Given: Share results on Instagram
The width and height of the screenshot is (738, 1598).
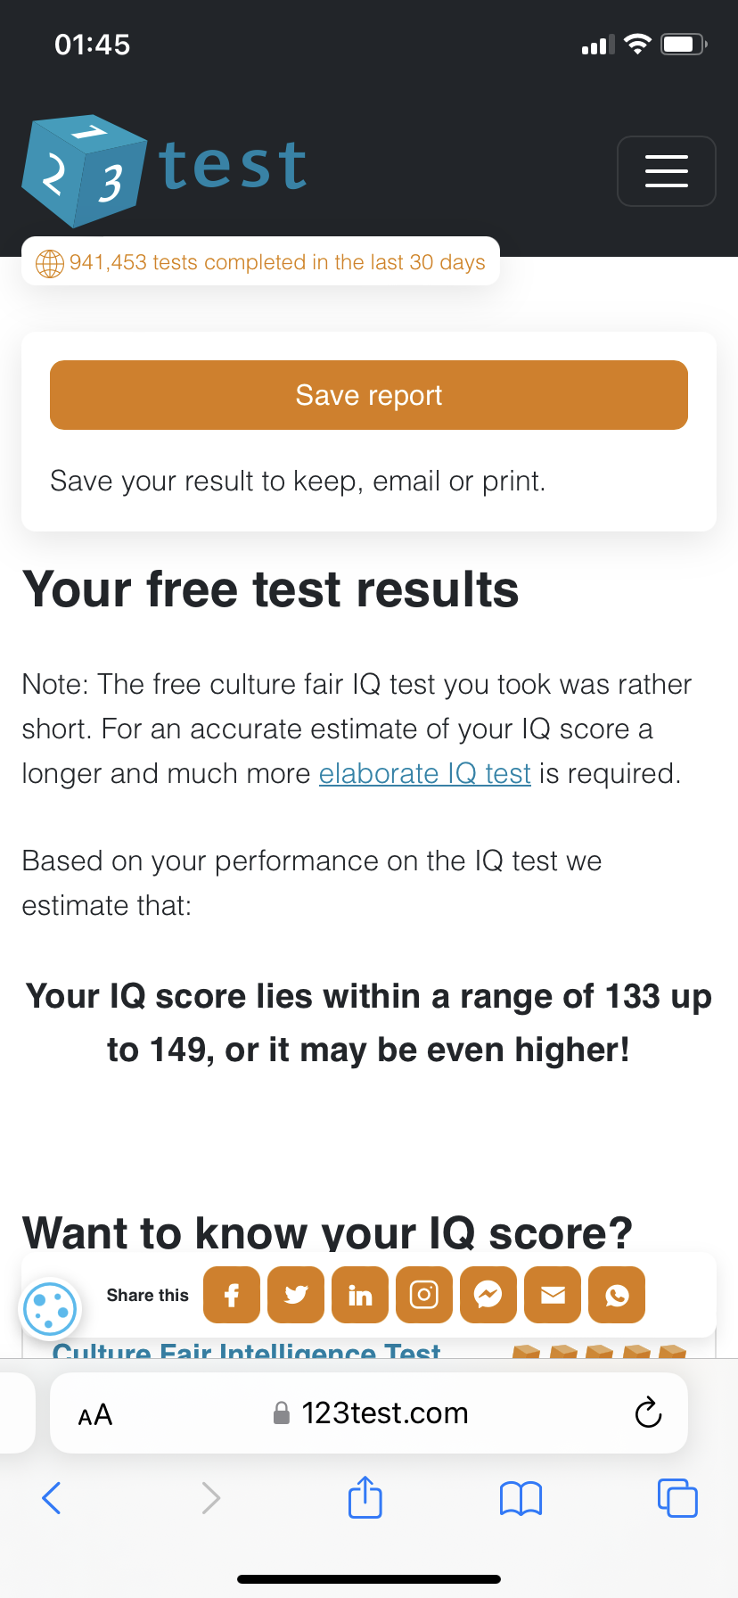Looking at the screenshot, I should 424,1295.
